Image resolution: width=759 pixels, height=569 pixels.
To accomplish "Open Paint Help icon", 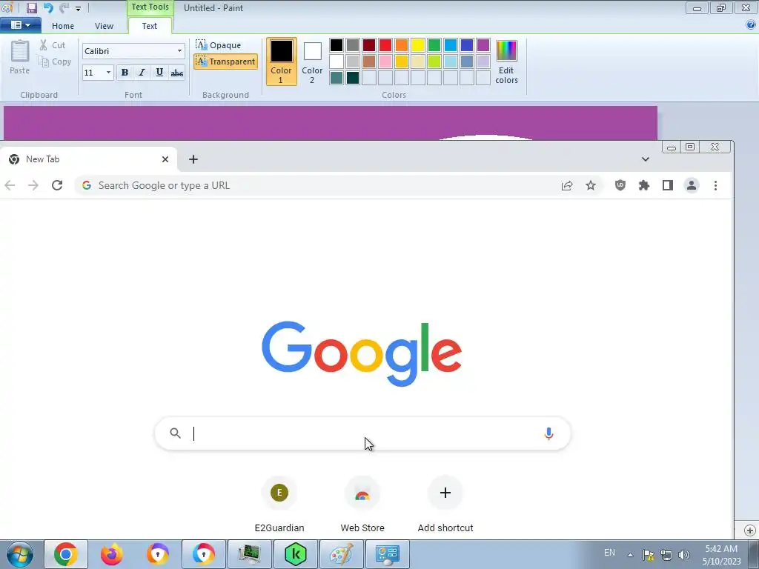I will [x=751, y=24].
